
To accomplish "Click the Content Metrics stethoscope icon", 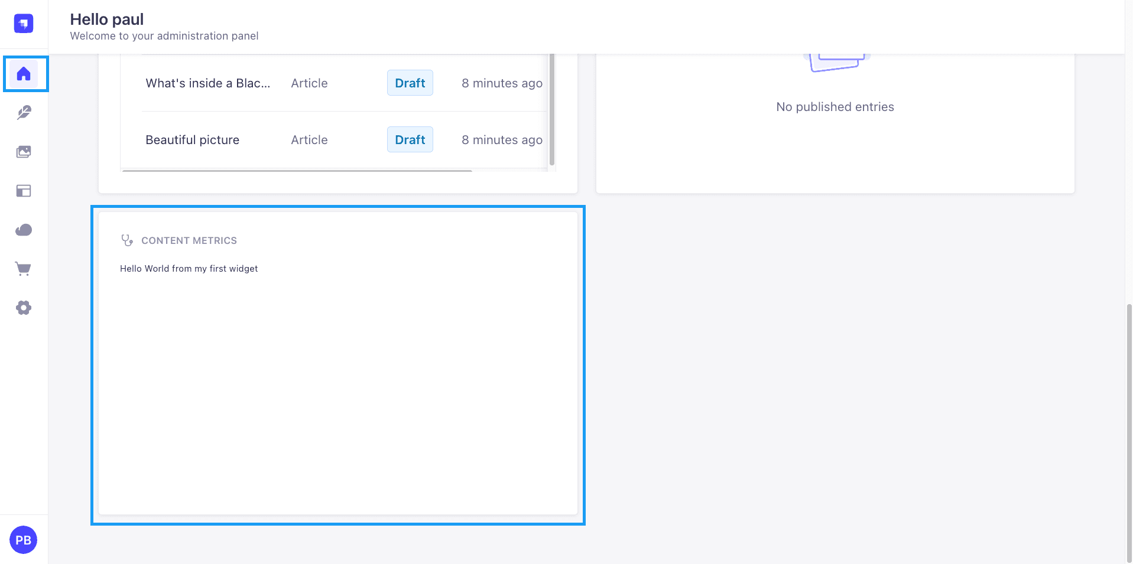I will 127,240.
